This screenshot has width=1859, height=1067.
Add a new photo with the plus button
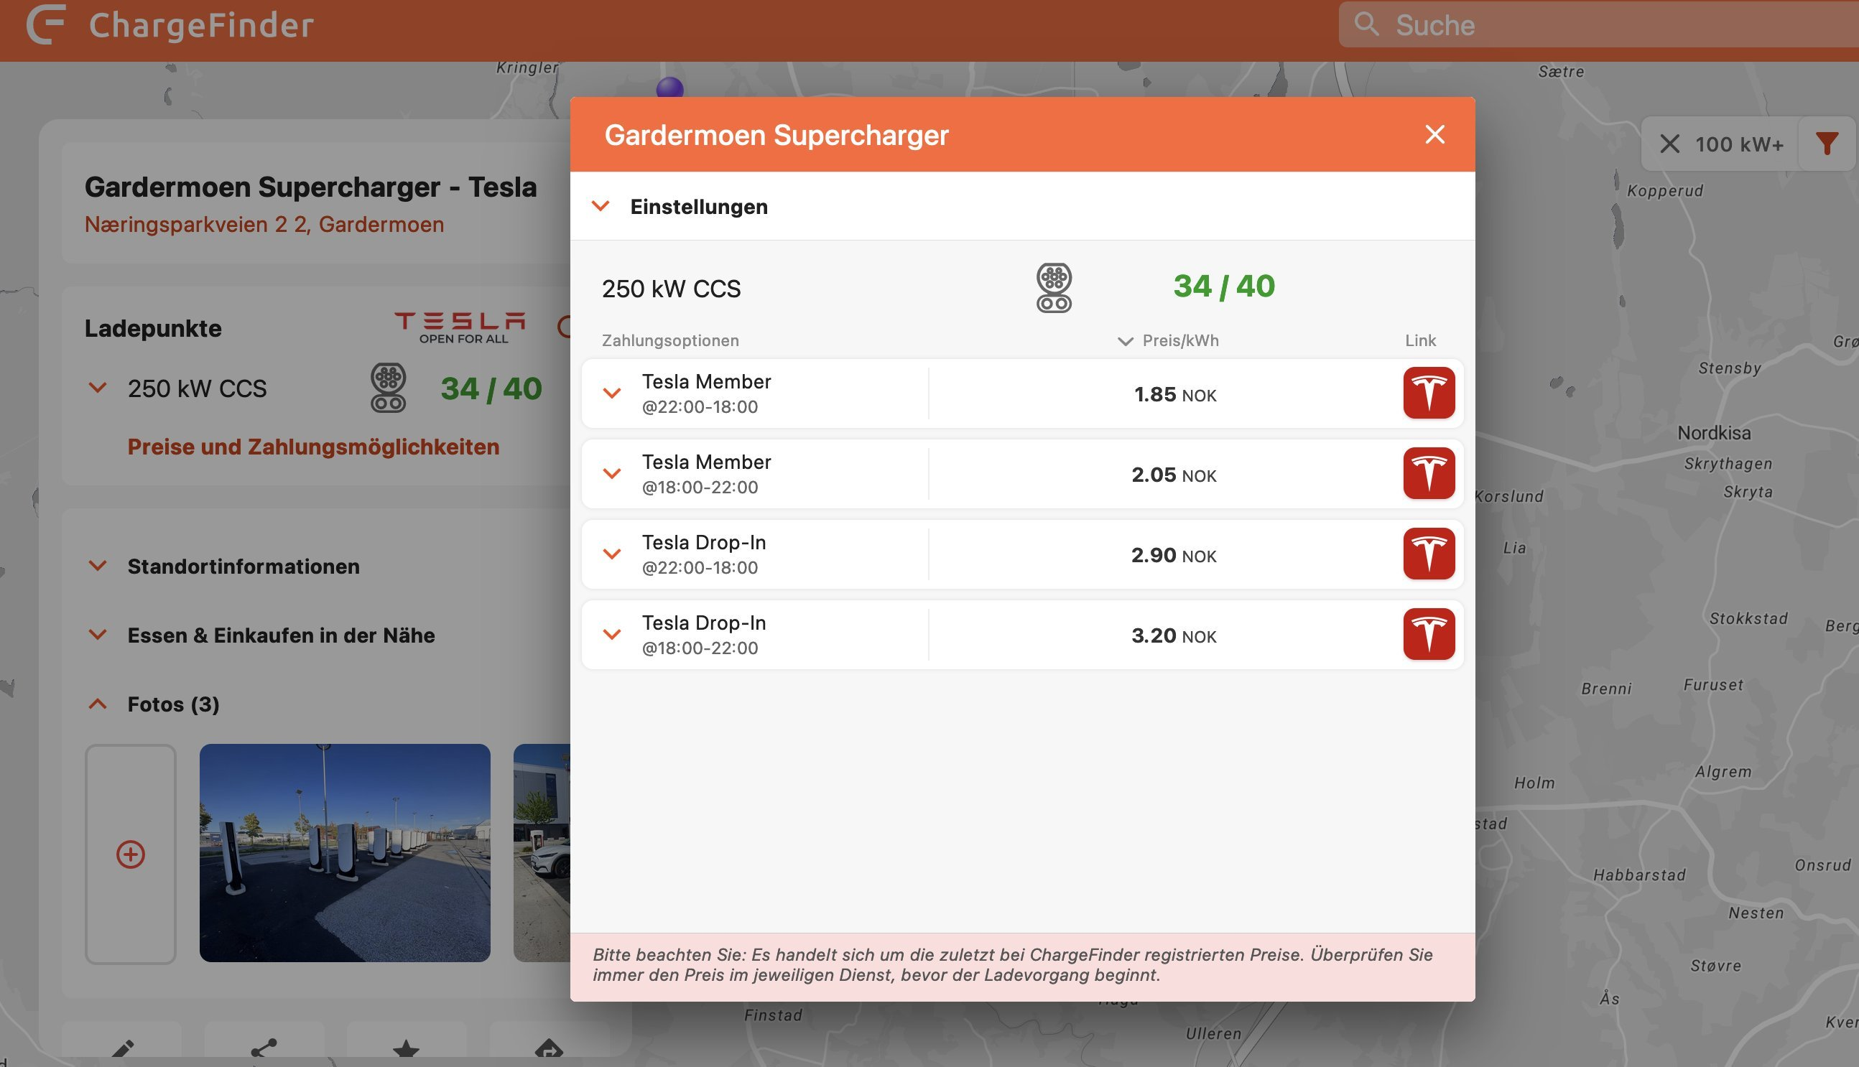(x=131, y=854)
